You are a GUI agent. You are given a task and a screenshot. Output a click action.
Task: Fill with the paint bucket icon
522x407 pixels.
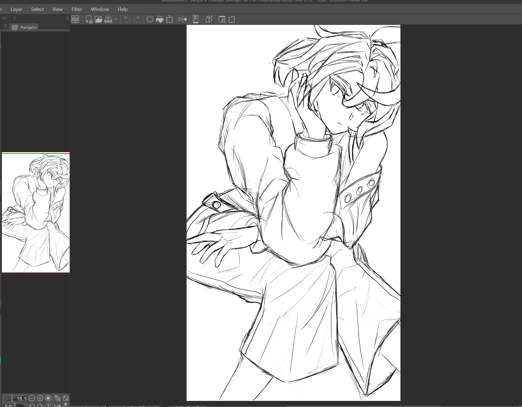click(x=160, y=19)
